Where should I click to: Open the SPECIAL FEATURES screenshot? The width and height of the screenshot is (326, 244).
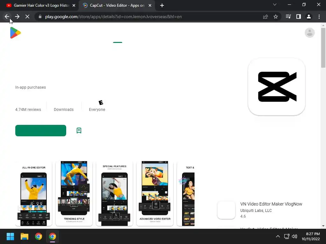pyautogui.click(x=114, y=193)
